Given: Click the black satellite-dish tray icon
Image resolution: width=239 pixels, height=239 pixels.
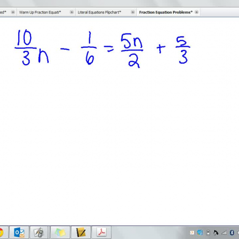Looking at the screenshot, I should point(216,233).
